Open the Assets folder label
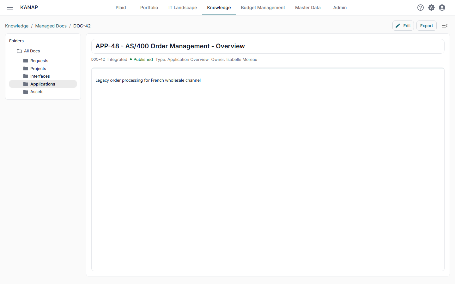This screenshot has width=455, height=284. [37, 92]
